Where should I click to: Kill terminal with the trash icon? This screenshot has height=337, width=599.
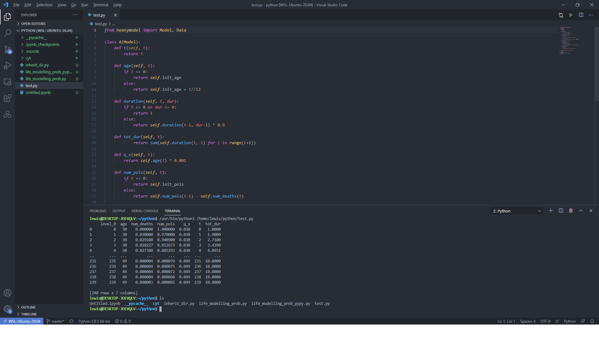coord(571,211)
